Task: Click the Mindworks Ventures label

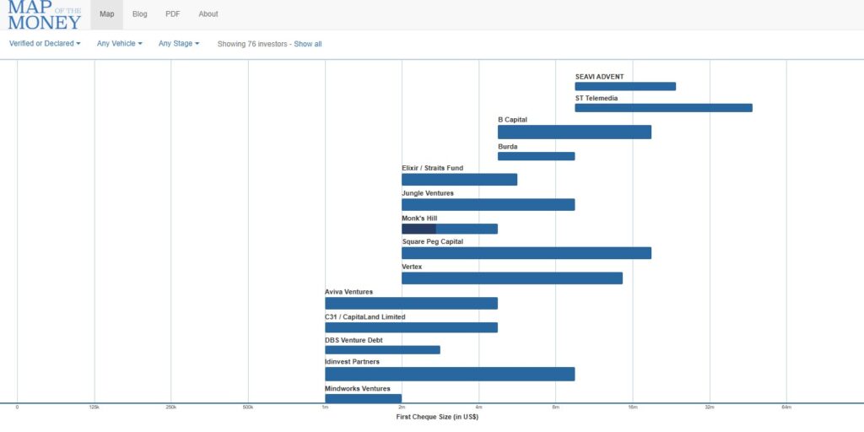Action: 358,389
